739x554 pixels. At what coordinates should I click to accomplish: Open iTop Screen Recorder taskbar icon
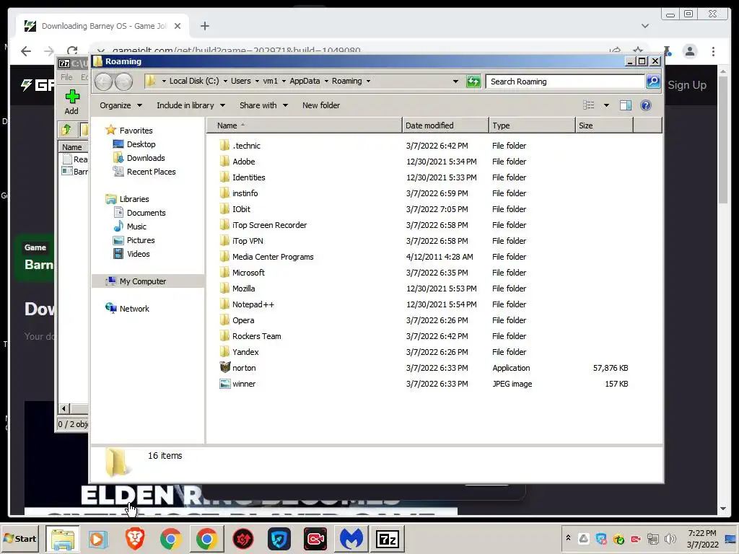315,539
